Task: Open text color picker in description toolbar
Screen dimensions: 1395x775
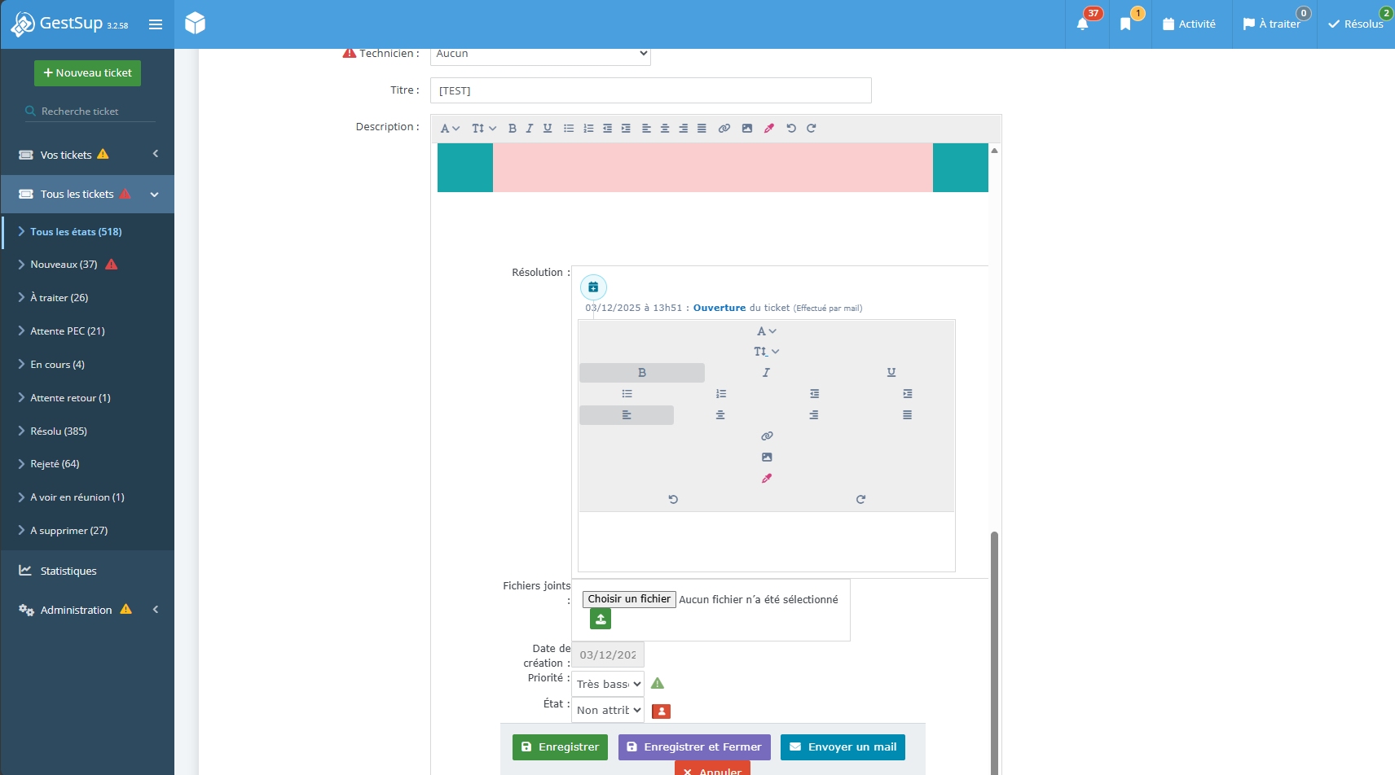Action: [x=768, y=129]
